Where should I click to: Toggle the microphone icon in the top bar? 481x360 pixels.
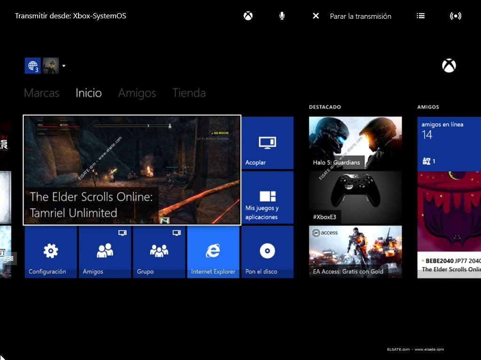[282, 16]
